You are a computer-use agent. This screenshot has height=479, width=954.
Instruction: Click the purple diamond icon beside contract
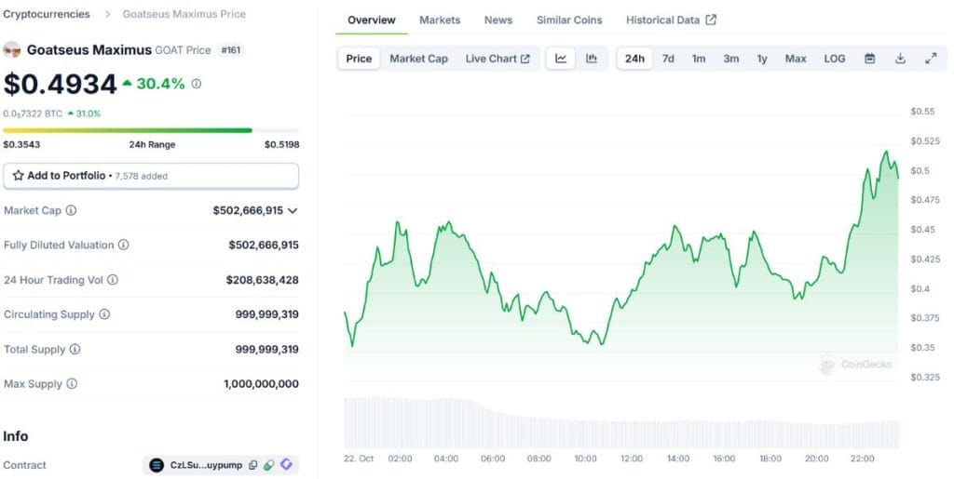(286, 465)
